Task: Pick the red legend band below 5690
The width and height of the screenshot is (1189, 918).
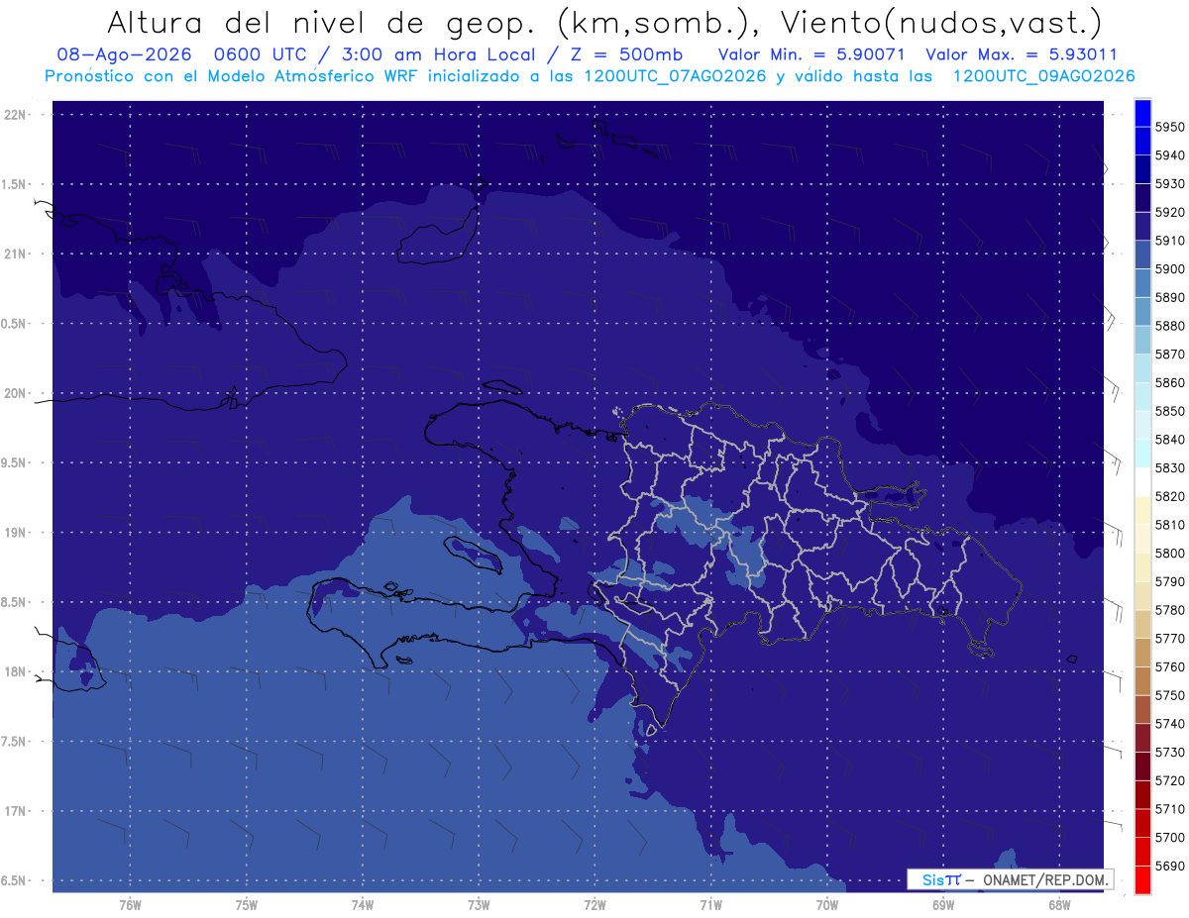Action: point(1141,879)
